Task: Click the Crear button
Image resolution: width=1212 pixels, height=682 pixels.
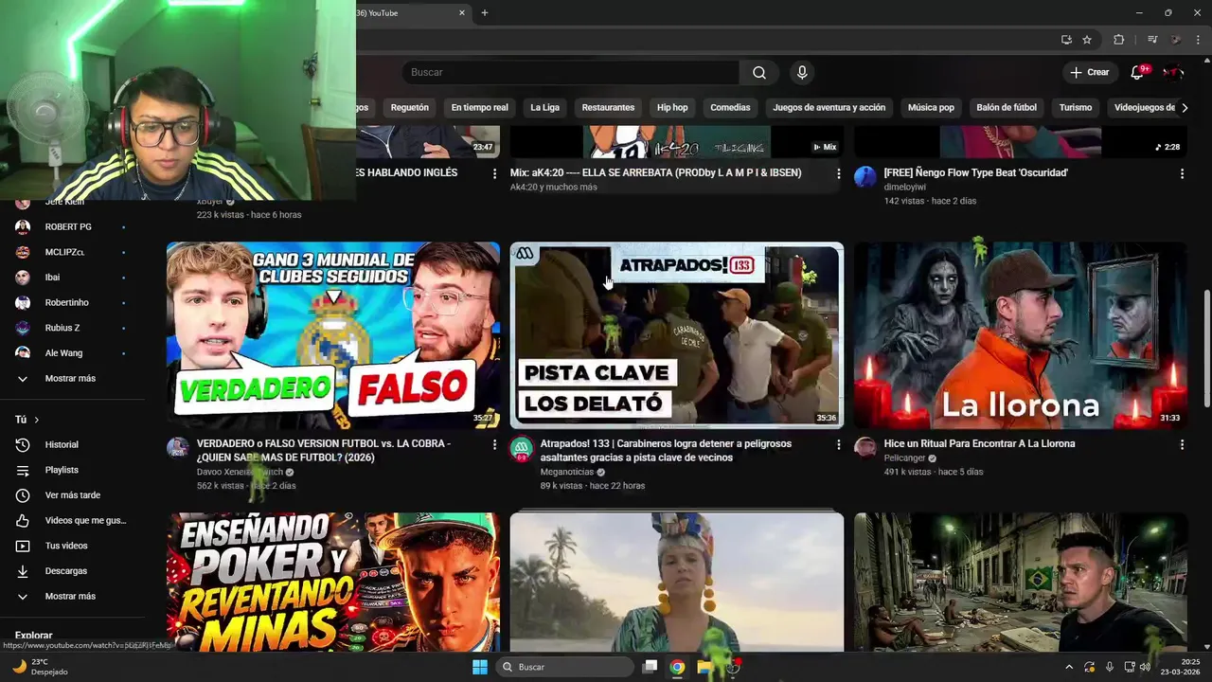Action: [x=1089, y=73]
